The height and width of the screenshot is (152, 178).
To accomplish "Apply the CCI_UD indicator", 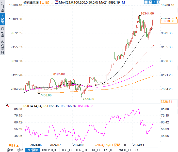I will point(95,150).
